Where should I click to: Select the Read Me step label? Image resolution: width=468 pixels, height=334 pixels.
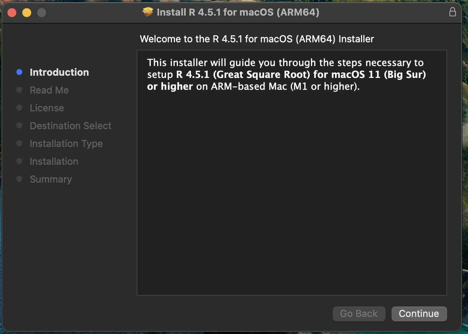pos(49,90)
